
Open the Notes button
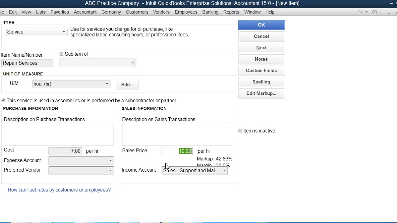(x=261, y=59)
